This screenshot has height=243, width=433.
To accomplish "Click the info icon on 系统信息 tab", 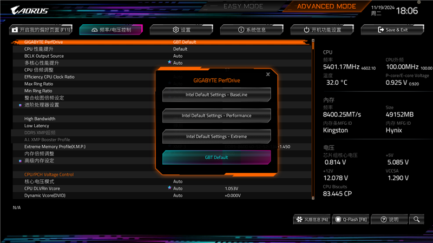I will pos(241,30).
